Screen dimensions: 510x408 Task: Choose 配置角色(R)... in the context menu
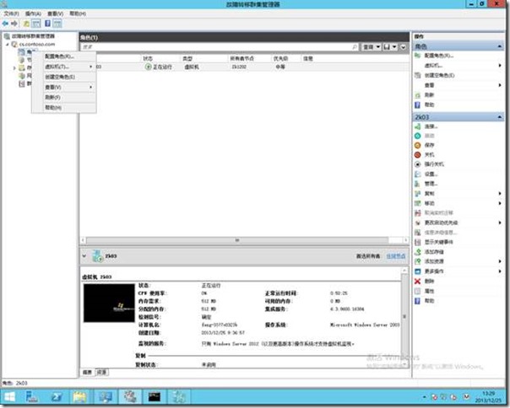point(64,56)
